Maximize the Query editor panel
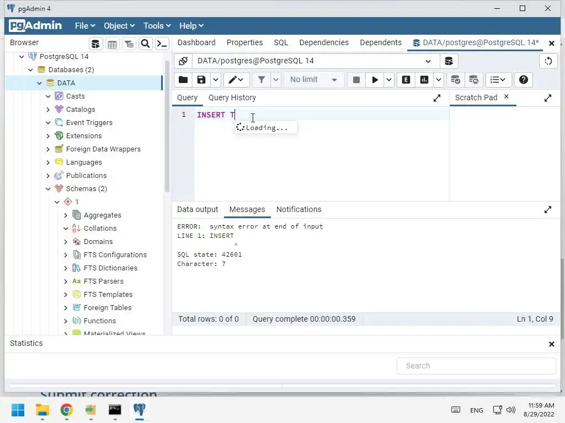Viewport: 565px width, 423px height. coord(437,98)
